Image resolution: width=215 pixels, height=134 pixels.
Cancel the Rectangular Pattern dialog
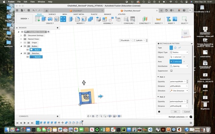pyautogui.click(x=186, y=112)
